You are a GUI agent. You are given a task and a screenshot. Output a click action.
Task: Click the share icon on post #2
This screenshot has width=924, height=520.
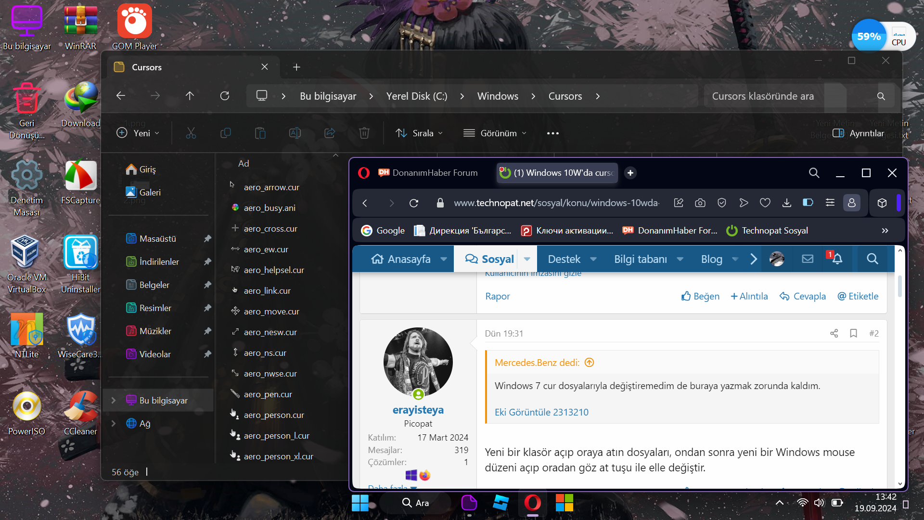click(x=834, y=333)
